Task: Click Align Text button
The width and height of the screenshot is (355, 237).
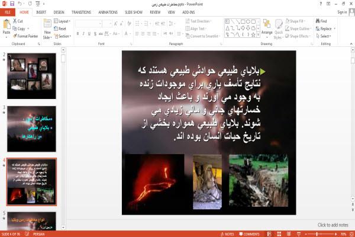Action: [195, 28]
